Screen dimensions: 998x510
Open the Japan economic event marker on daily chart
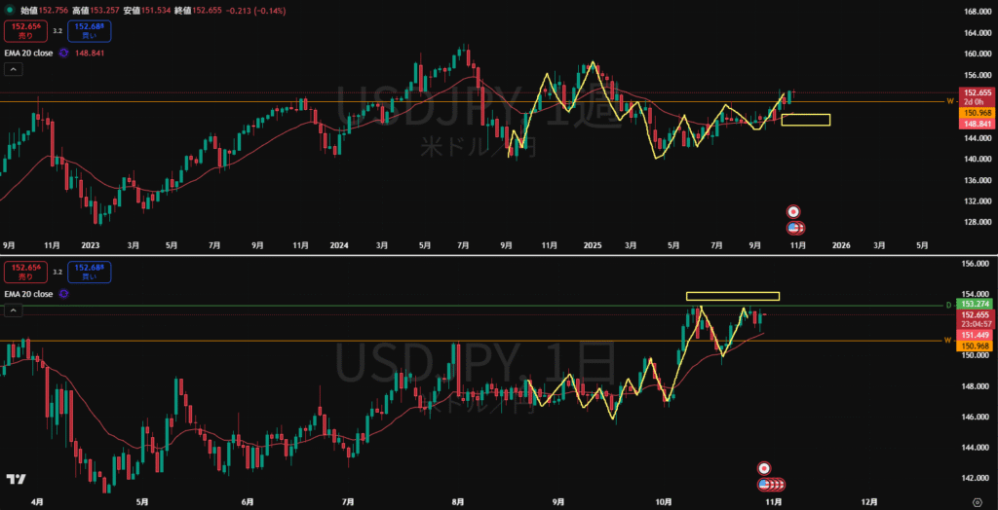[765, 468]
